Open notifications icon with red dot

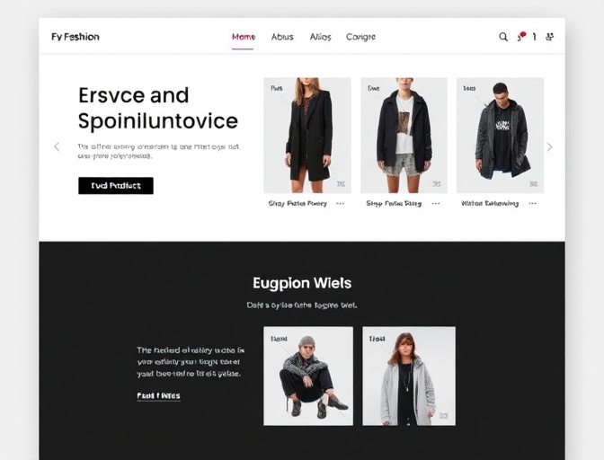pos(521,37)
